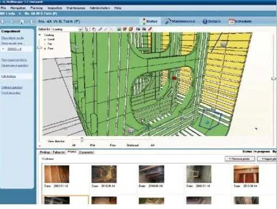Open the 2000-01-14 inspection link
277x209 pixels.
click(x=14, y=49)
